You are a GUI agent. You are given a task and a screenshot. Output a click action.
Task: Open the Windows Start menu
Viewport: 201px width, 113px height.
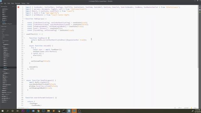click(3, 111)
